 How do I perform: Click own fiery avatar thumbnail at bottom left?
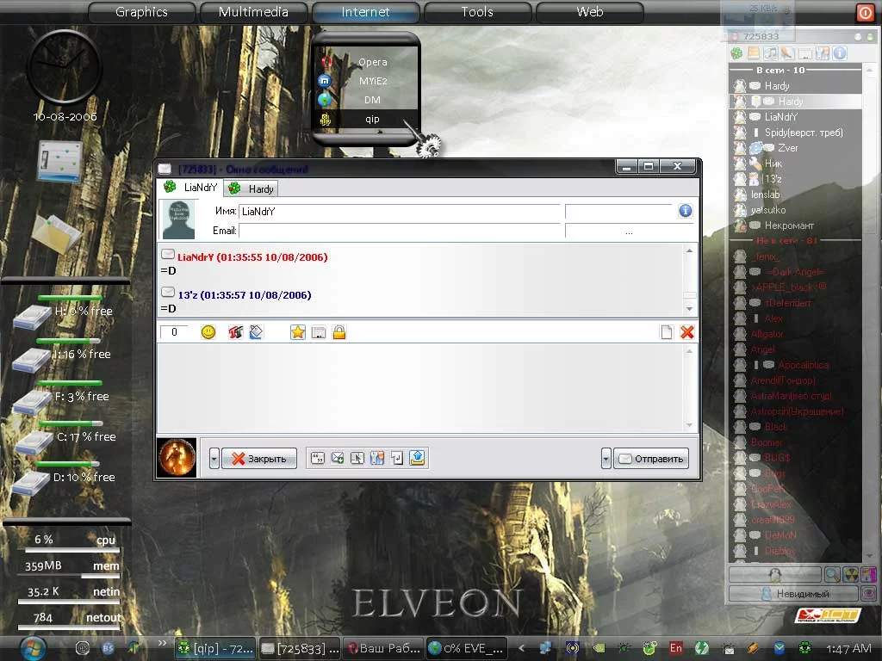tap(177, 458)
